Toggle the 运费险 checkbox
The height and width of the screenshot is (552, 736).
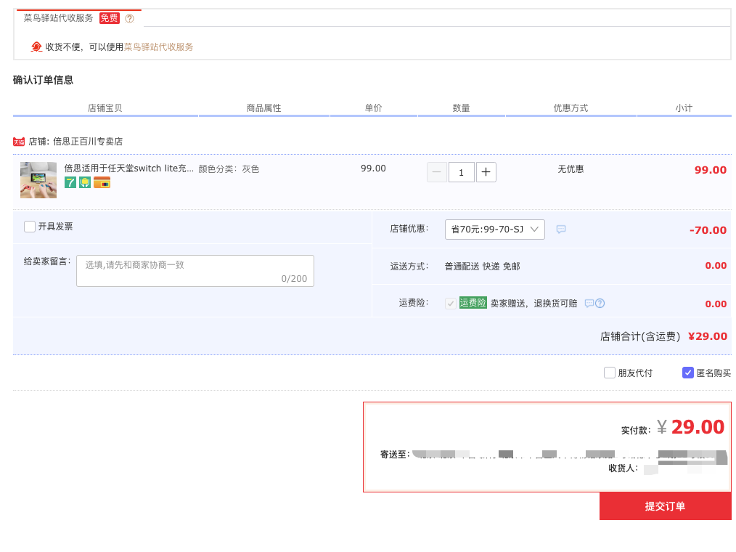pos(451,304)
